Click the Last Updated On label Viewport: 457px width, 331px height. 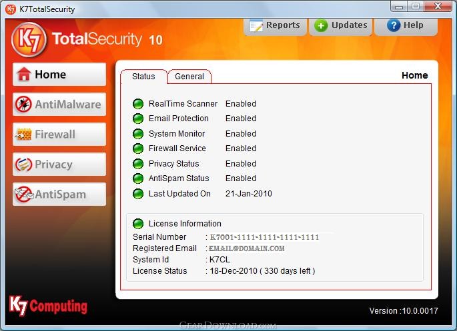click(179, 194)
